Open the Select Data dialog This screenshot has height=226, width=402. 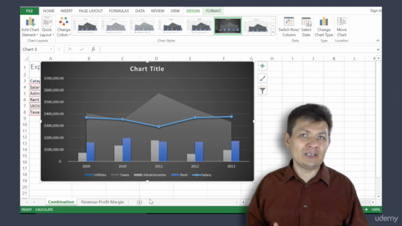[x=306, y=27]
